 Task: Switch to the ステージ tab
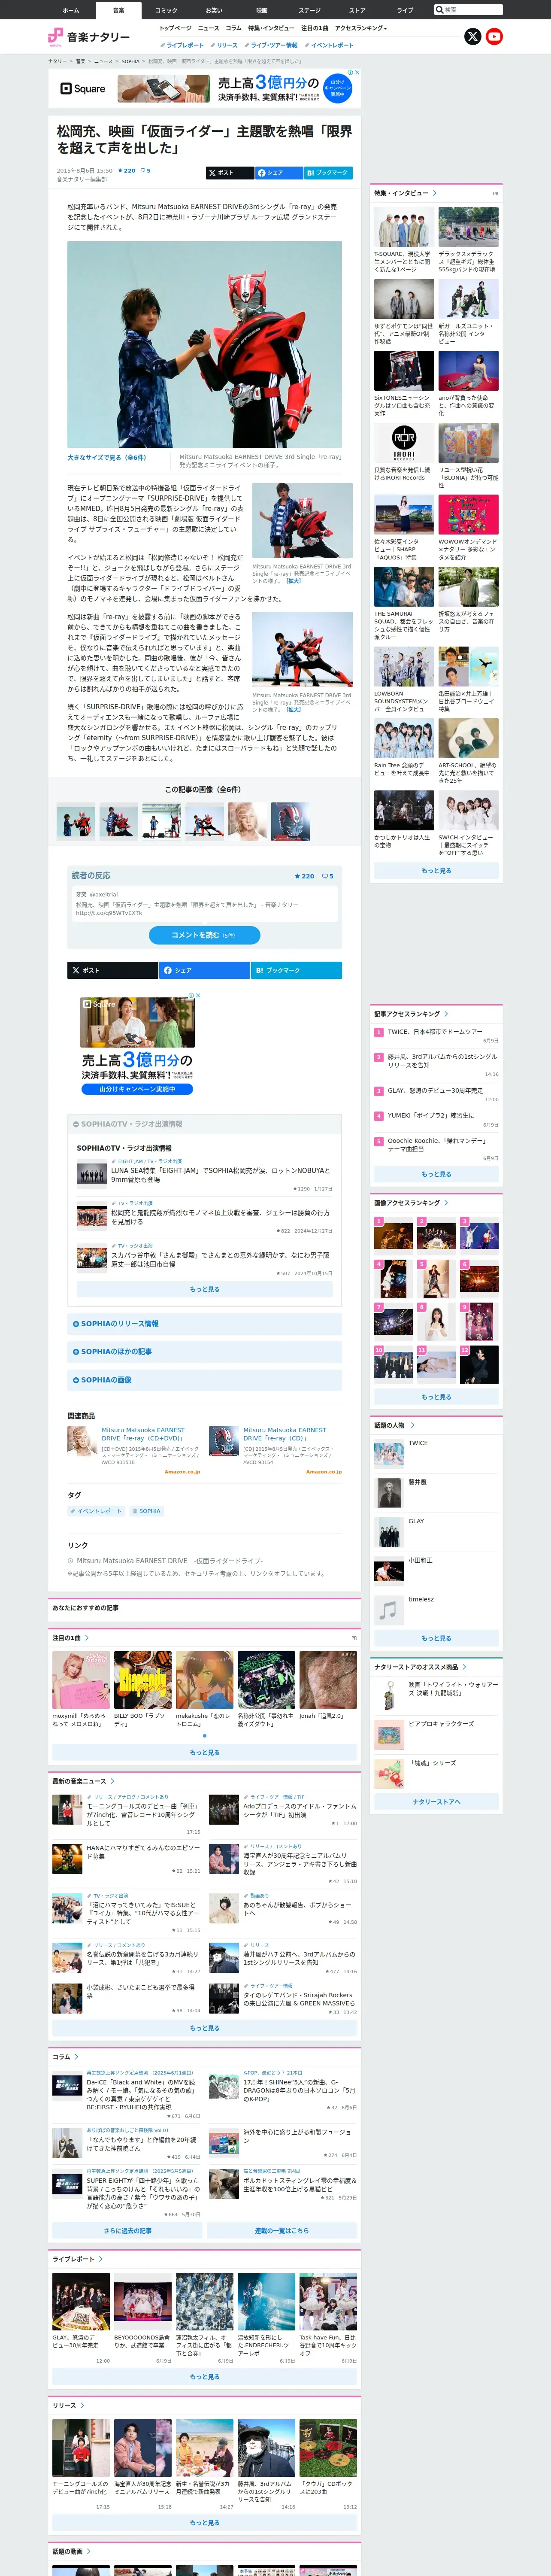pos(310,10)
